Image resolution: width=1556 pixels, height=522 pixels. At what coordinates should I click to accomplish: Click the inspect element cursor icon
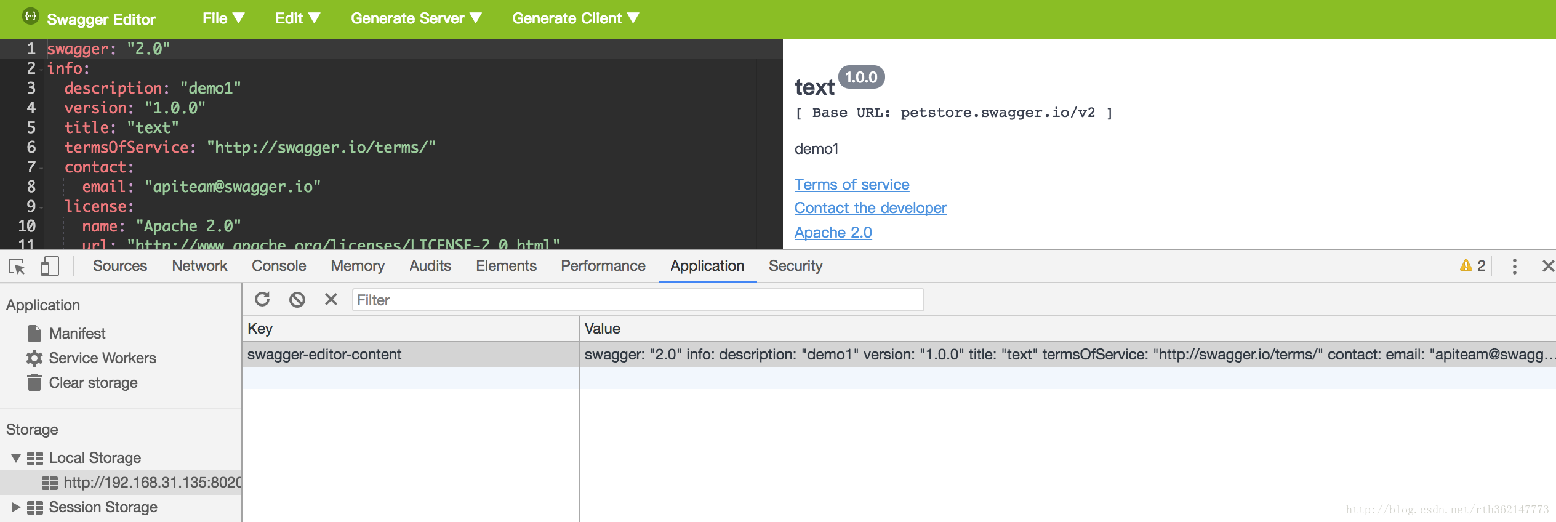click(x=17, y=267)
